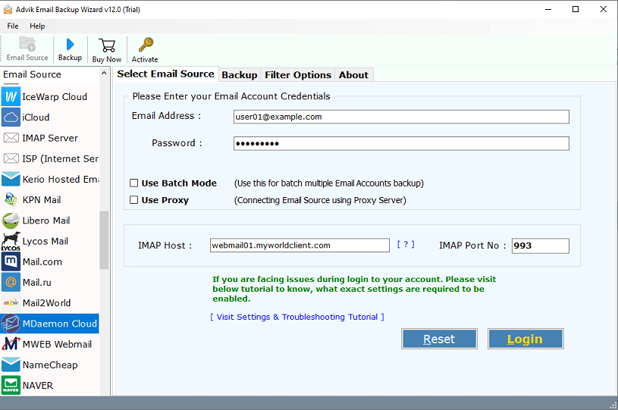The image size is (618, 410).
Task: Select the Libero Mail icon
Action: tap(11, 221)
